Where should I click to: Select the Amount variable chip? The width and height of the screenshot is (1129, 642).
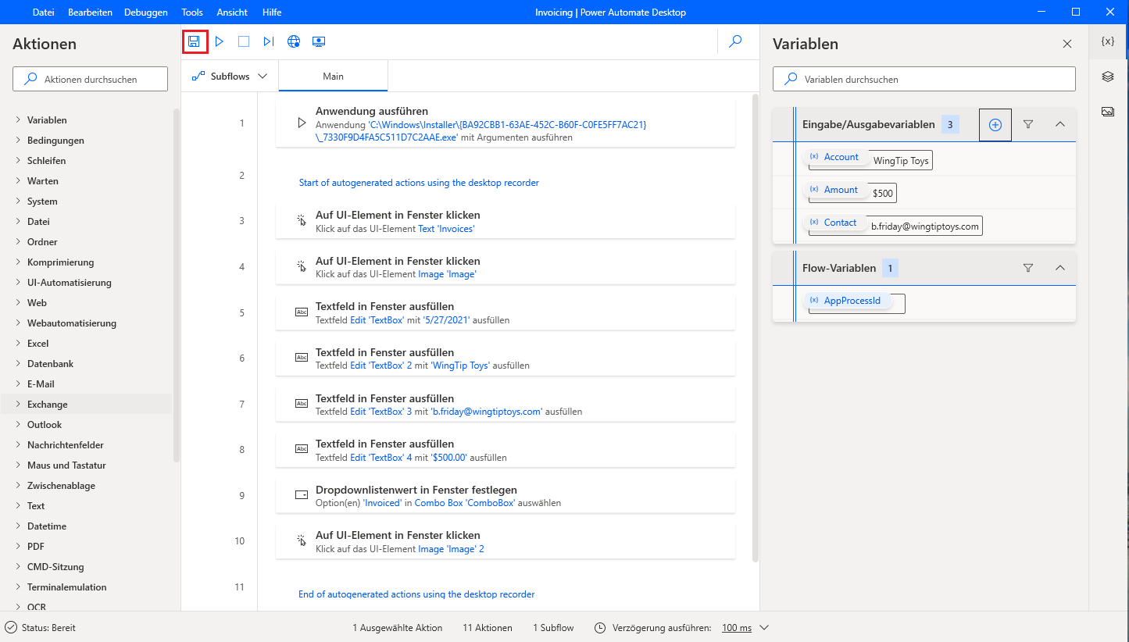click(x=835, y=190)
